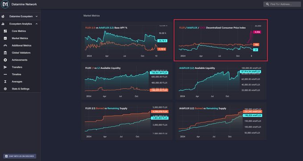Click the bar chart icon beside Ecosystem Analytics

[3, 24]
